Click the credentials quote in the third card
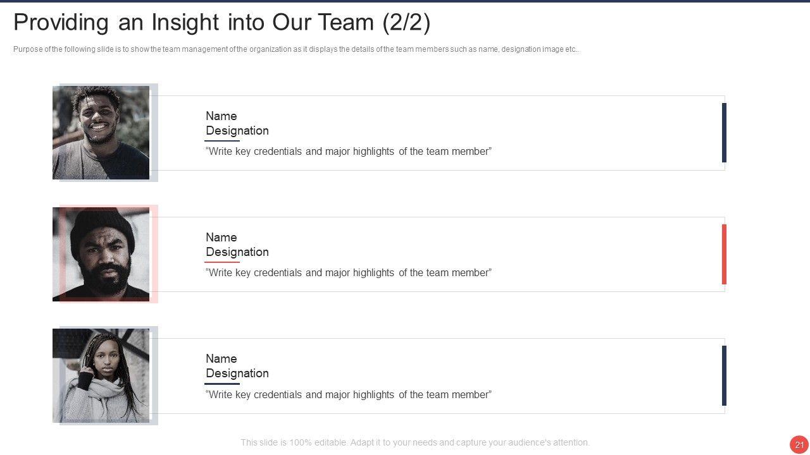 point(349,394)
